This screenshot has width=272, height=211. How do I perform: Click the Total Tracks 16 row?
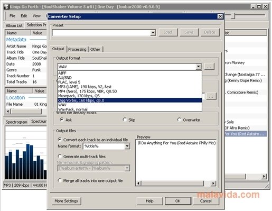pyautogui.click(x=26, y=82)
